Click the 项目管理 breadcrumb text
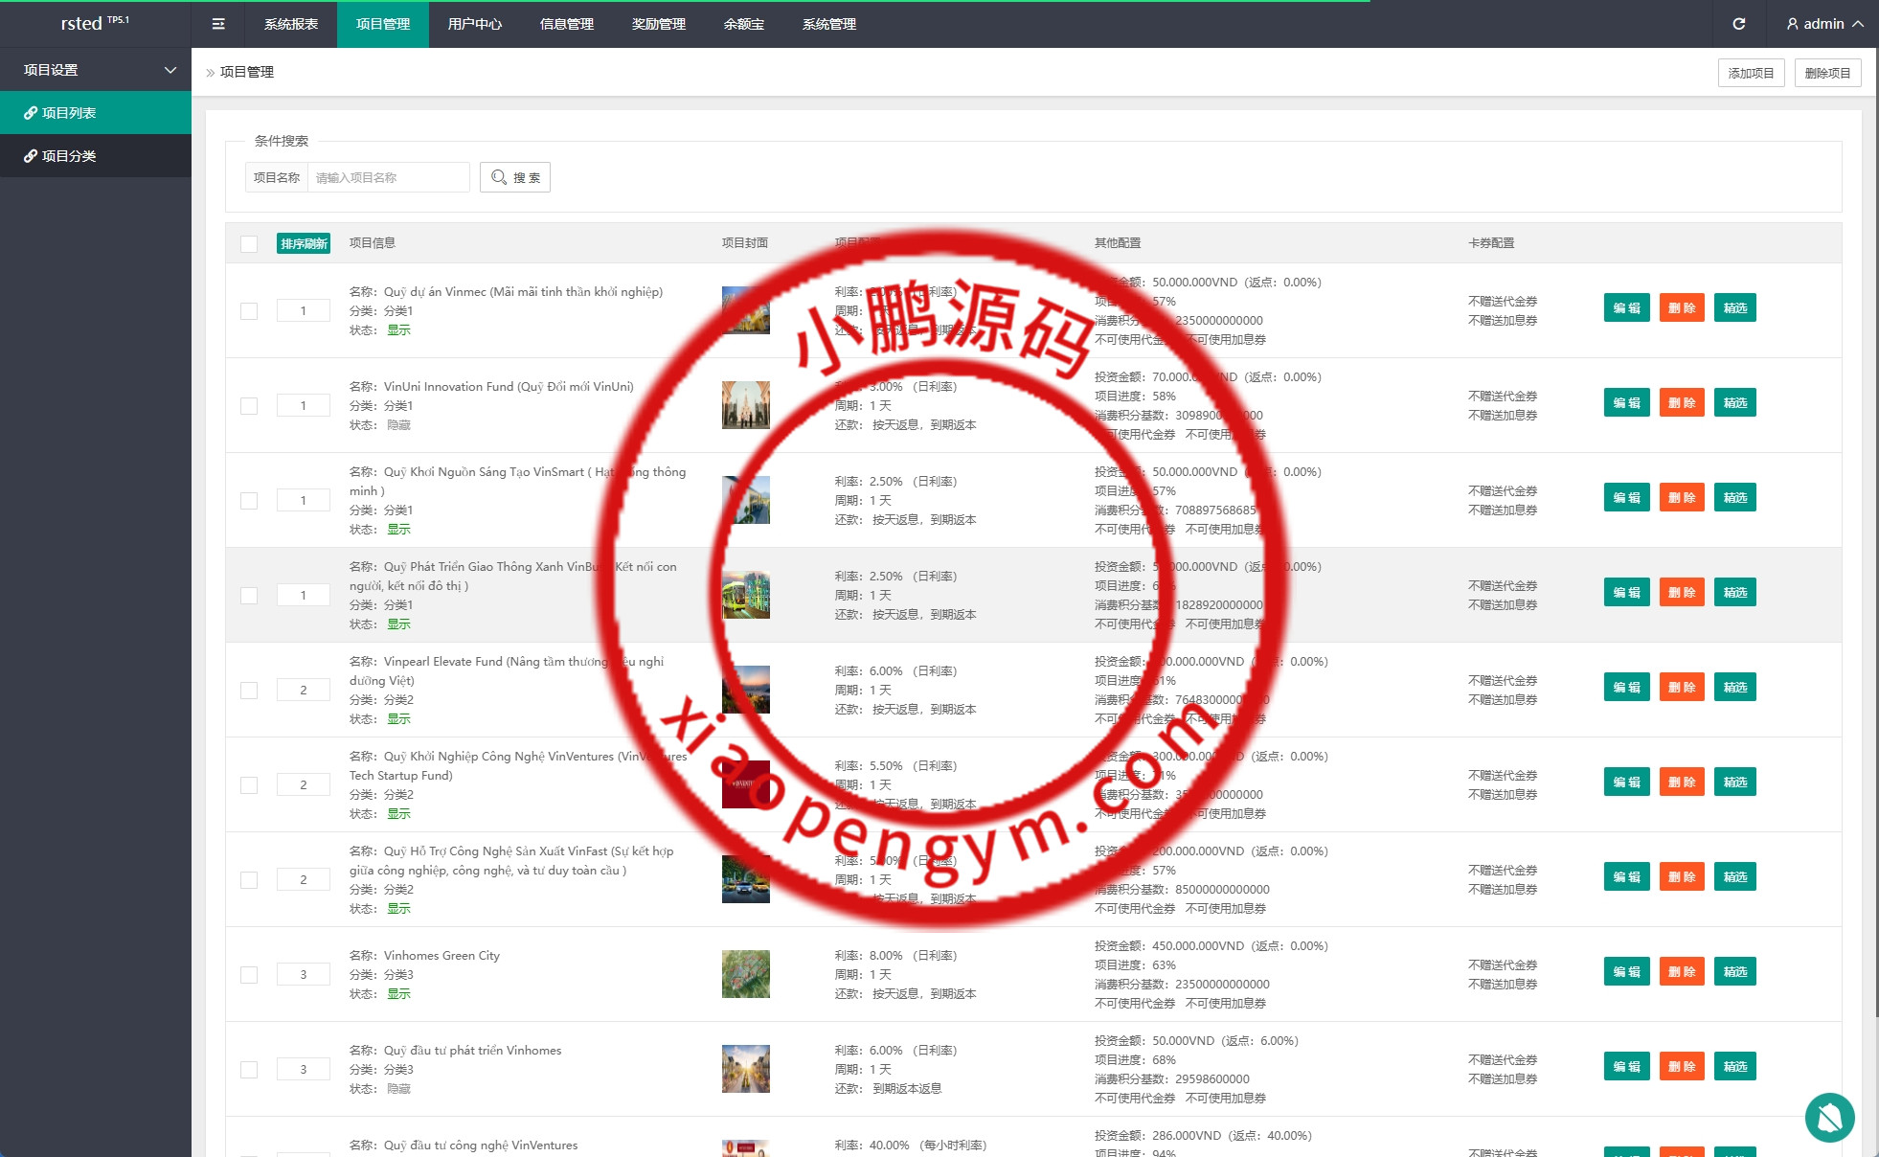Screen dimensions: 1879x1157 (247, 72)
